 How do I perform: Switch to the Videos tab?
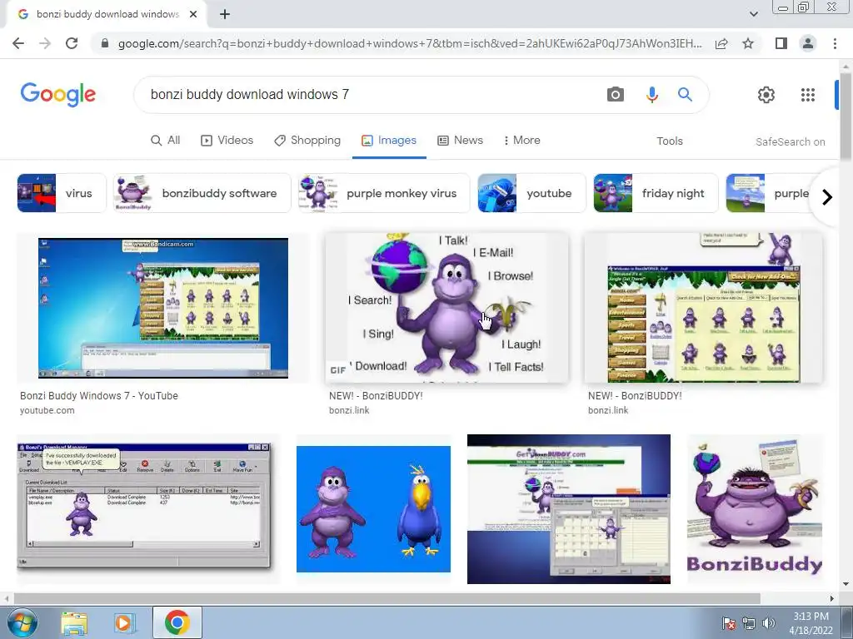227,140
